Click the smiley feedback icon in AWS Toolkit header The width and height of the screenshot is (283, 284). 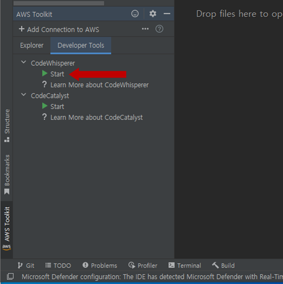pos(135,14)
